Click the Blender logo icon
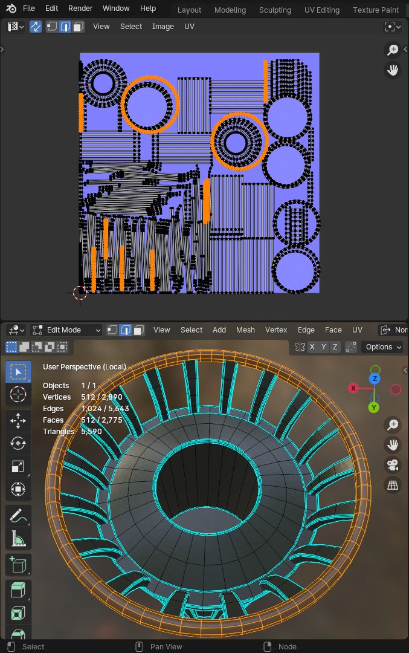The height and width of the screenshot is (653, 409). (11, 8)
